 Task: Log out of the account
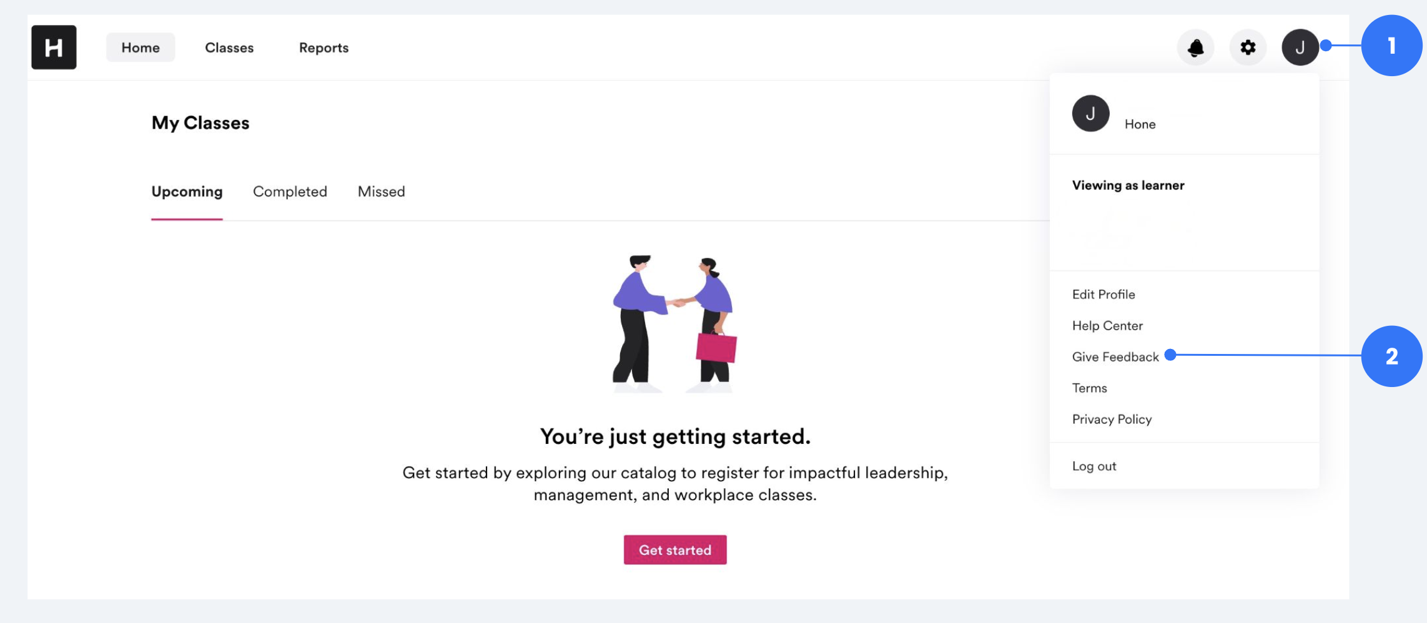(x=1094, y=466)
